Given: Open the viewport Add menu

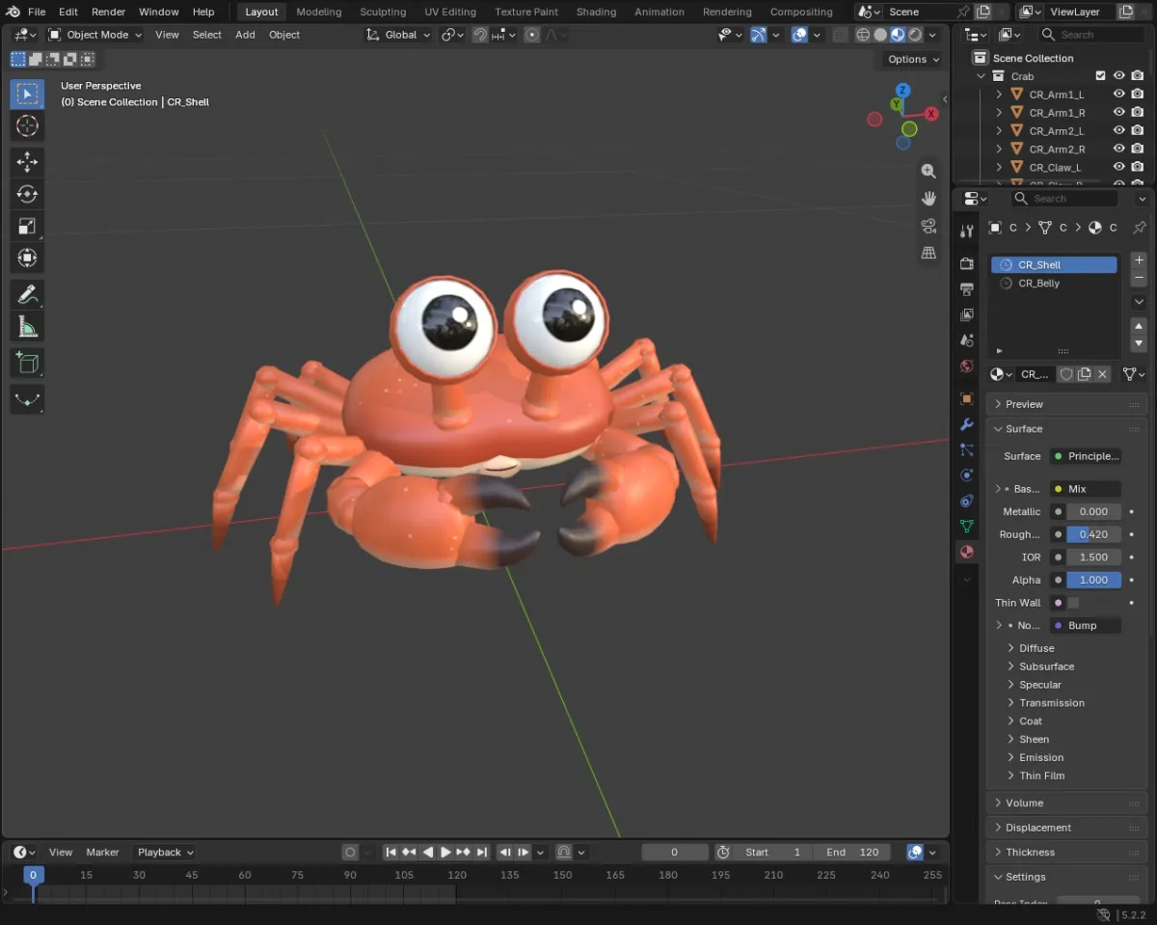Looking at the screenshot, I should [x=245, y=35].
